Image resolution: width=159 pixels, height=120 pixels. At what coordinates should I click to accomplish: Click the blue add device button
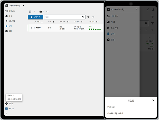[x=35, y=17]
